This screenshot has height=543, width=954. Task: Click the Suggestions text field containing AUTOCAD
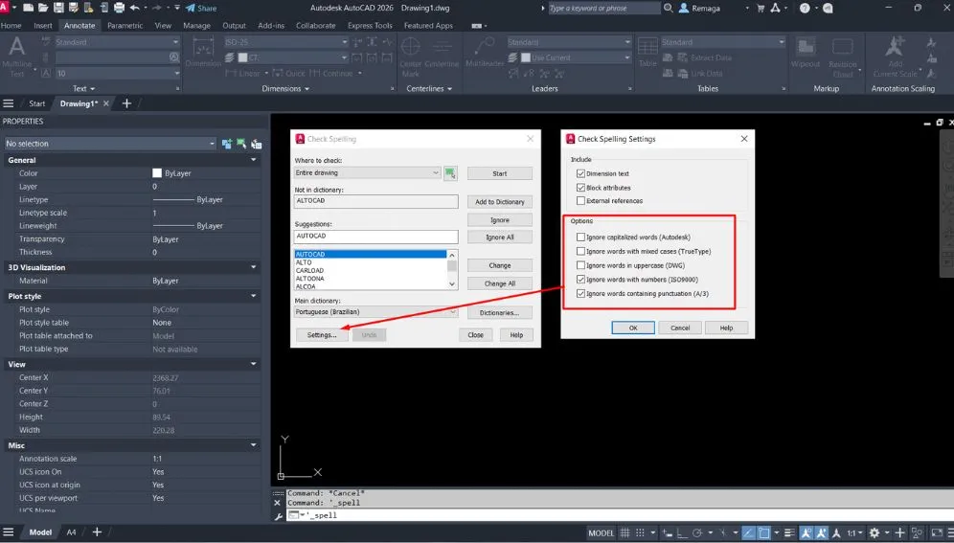376,237
